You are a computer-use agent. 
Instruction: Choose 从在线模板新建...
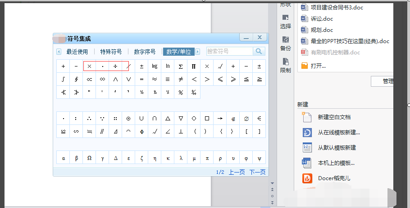331,133
